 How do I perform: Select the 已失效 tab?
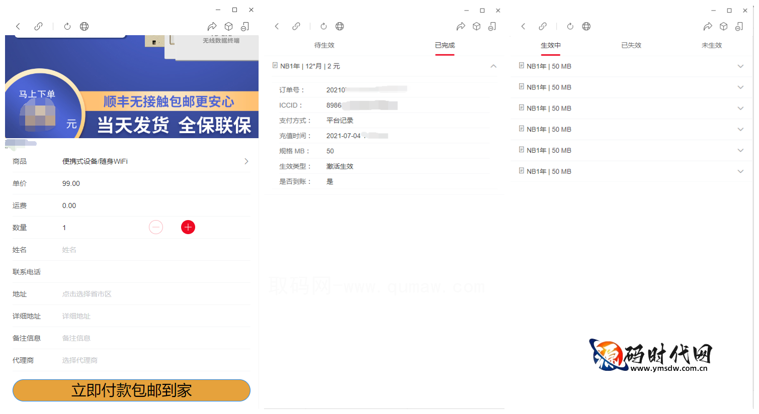click(631, 45)
